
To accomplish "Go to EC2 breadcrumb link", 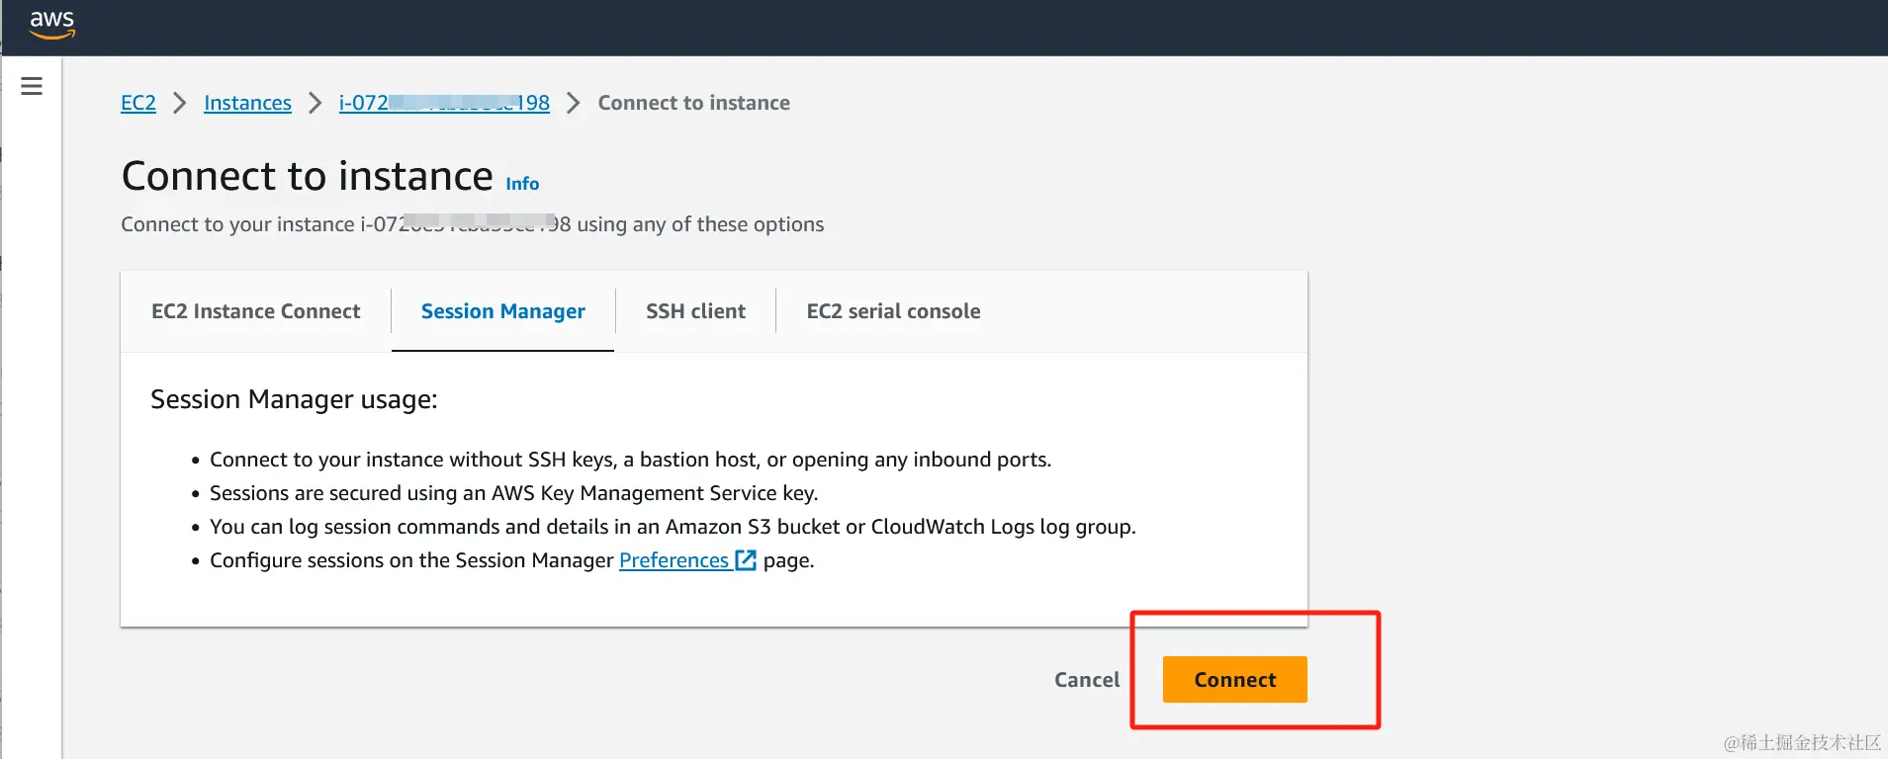I will 138,103.
